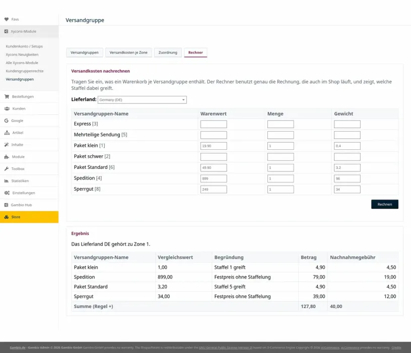Click the Sperrgut Gewicht input

click(x=347, y=190)
